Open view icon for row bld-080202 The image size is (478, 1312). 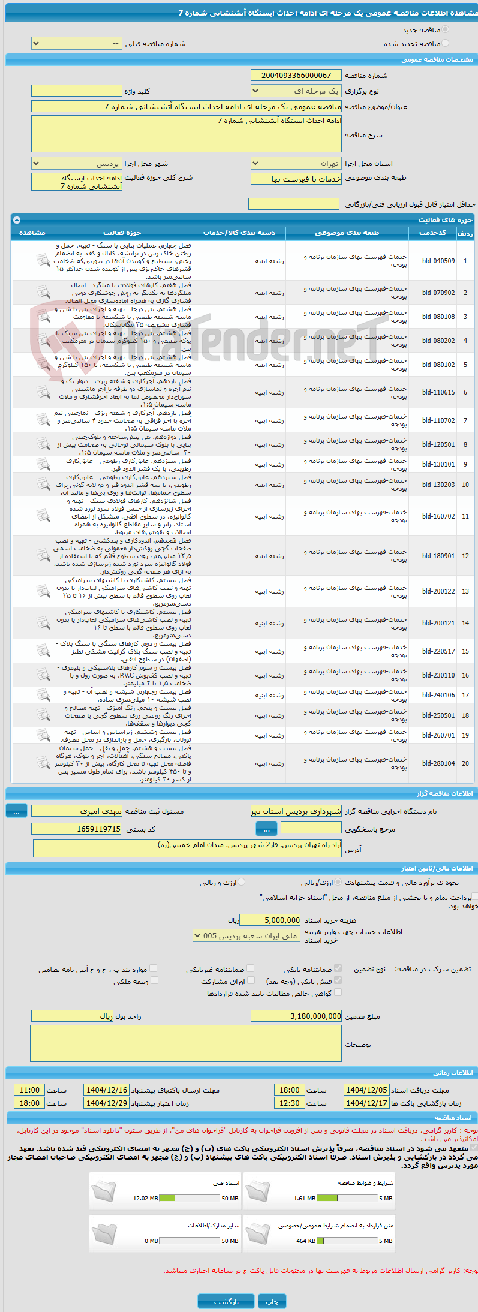point(43,340)
